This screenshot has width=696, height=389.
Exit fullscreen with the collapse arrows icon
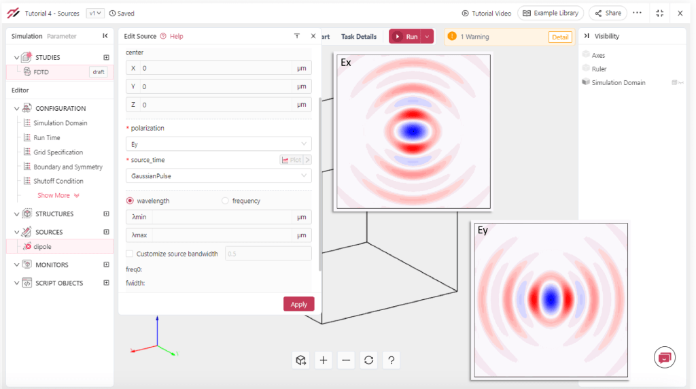(659, 14)
